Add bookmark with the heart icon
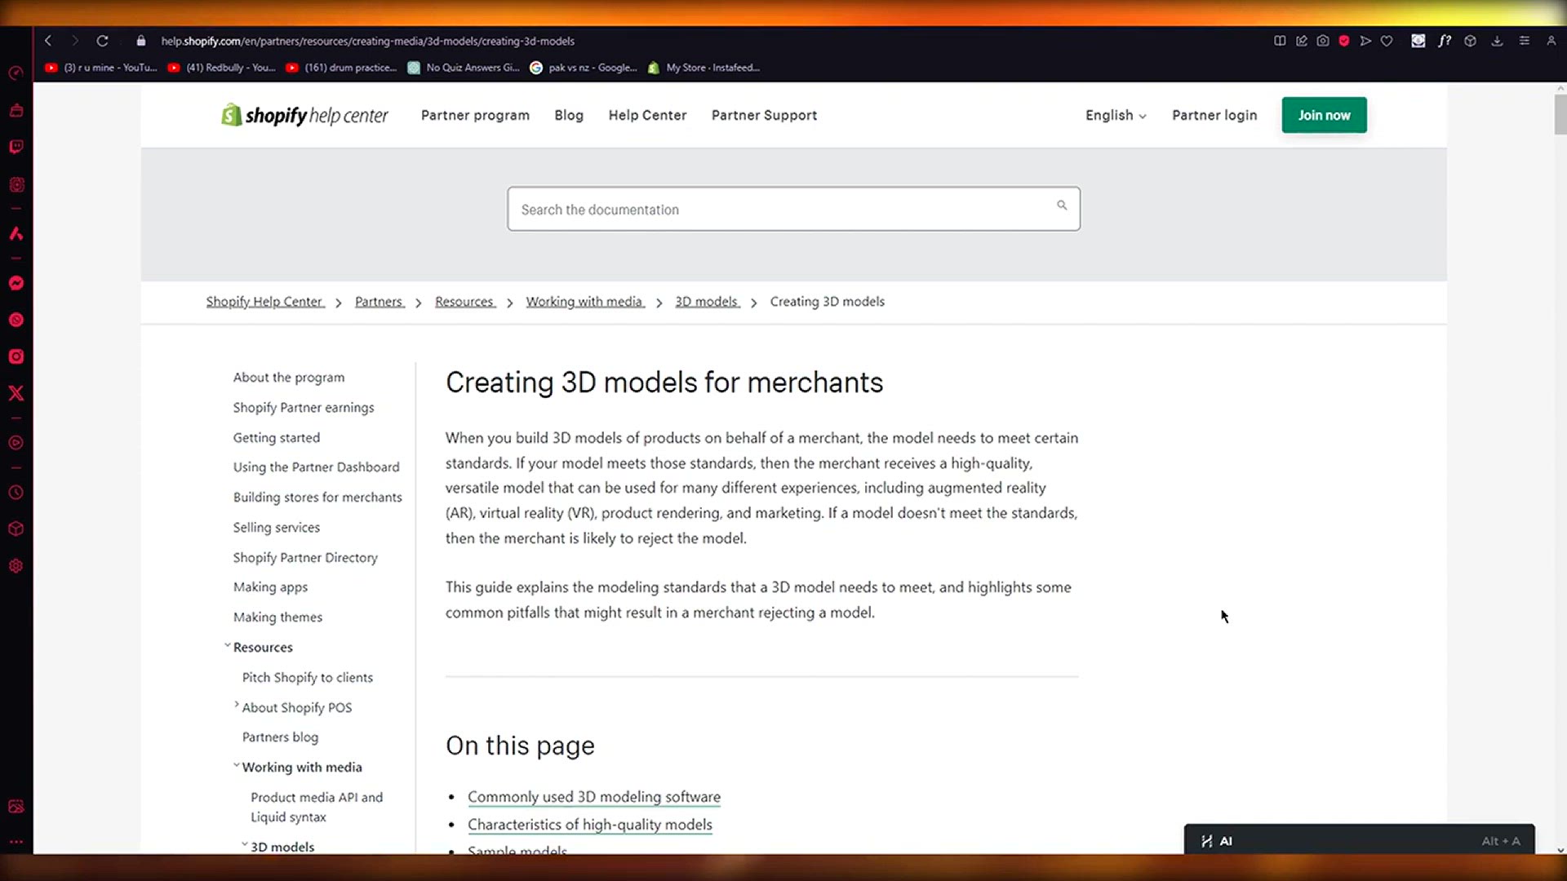1567x881 pixels. (1387, 41)
